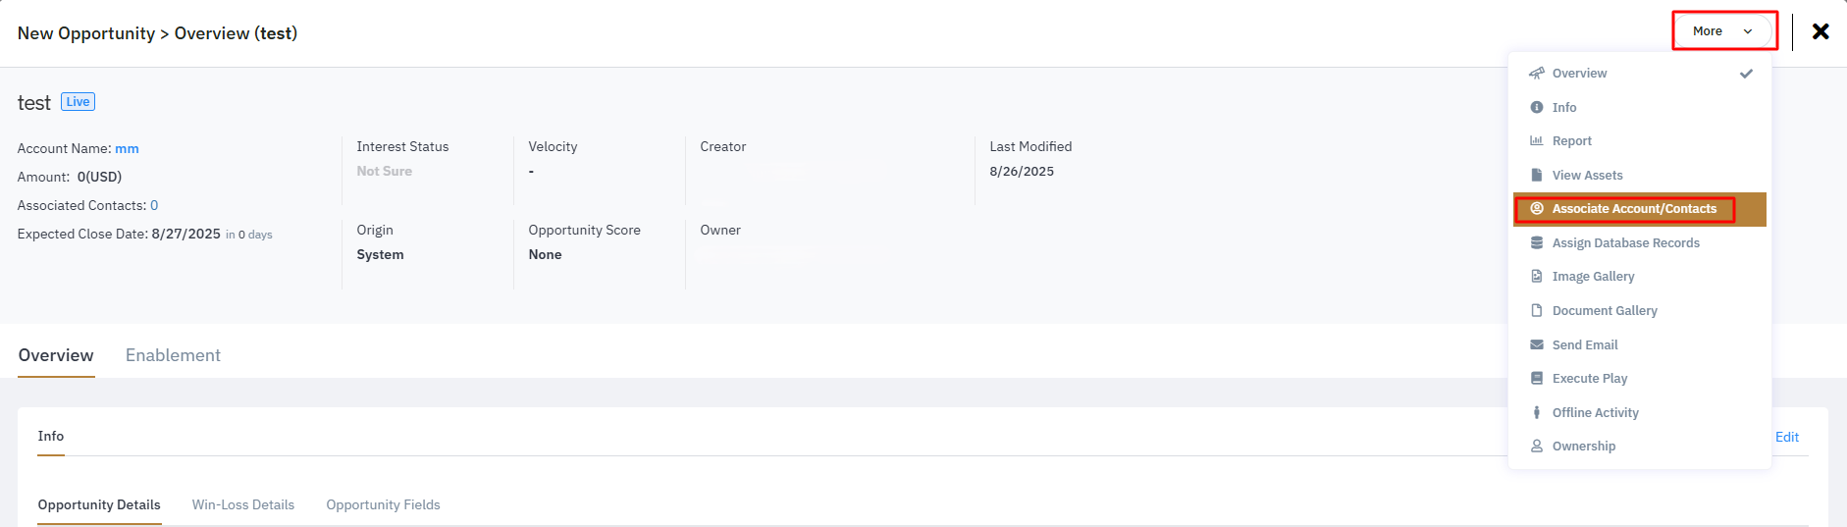1847x527 pixels.
Task: Click the Ownership user icon
Action: coord(1537,447)
